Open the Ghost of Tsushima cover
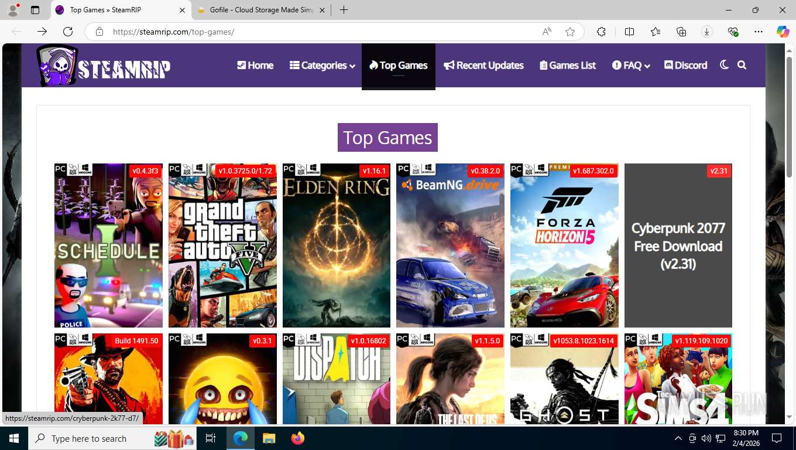This screenshot has height=450, width=796. click(x=564, y=379)
